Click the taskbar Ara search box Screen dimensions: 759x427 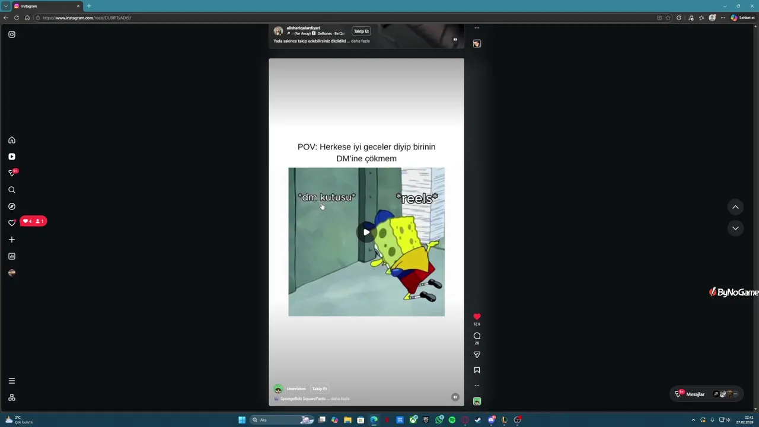282,420
